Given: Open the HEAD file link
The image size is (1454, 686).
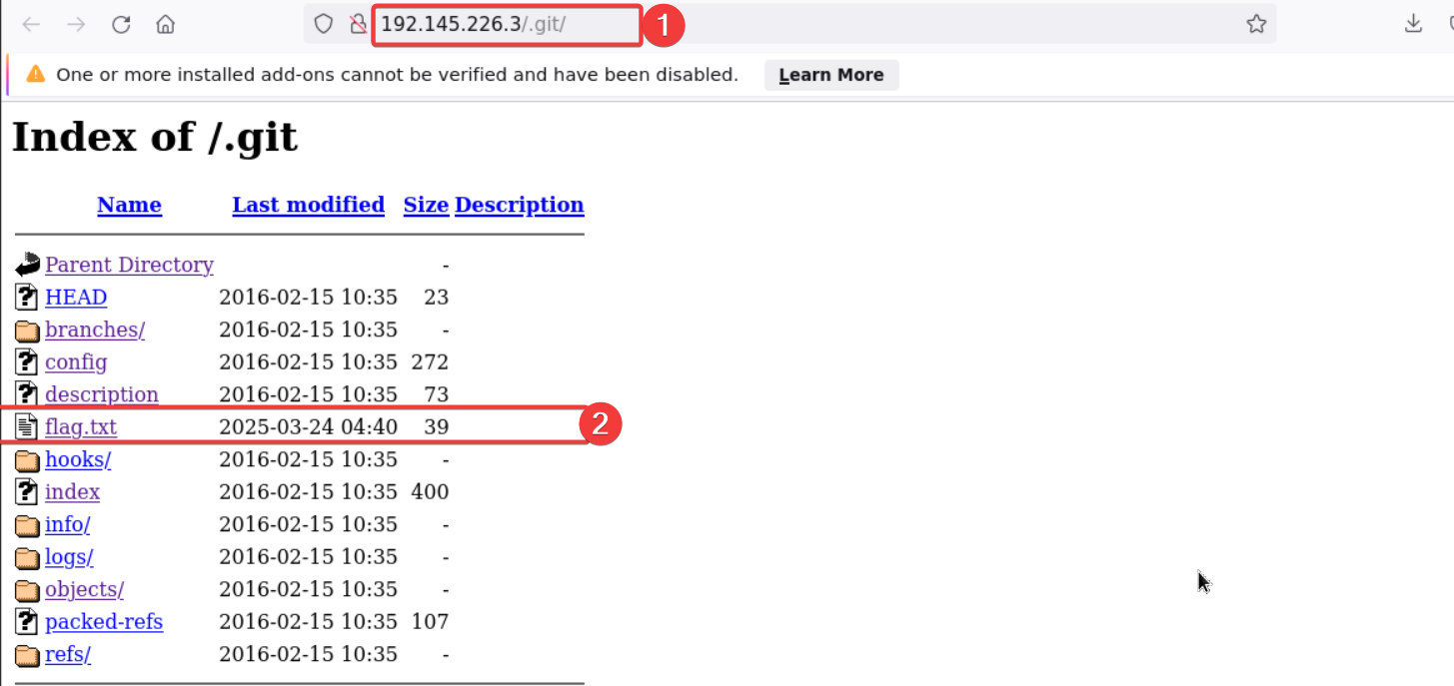Looking at the screenshot, I should coord(76,298).
